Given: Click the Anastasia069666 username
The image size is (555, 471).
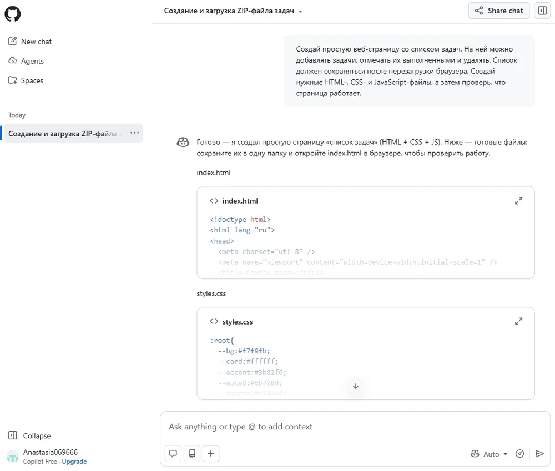Looking at the screenshot, I should [51, 452].
